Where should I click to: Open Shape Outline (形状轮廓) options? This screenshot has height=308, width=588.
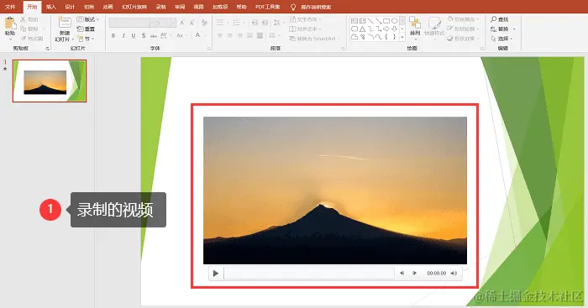[463, 29]
